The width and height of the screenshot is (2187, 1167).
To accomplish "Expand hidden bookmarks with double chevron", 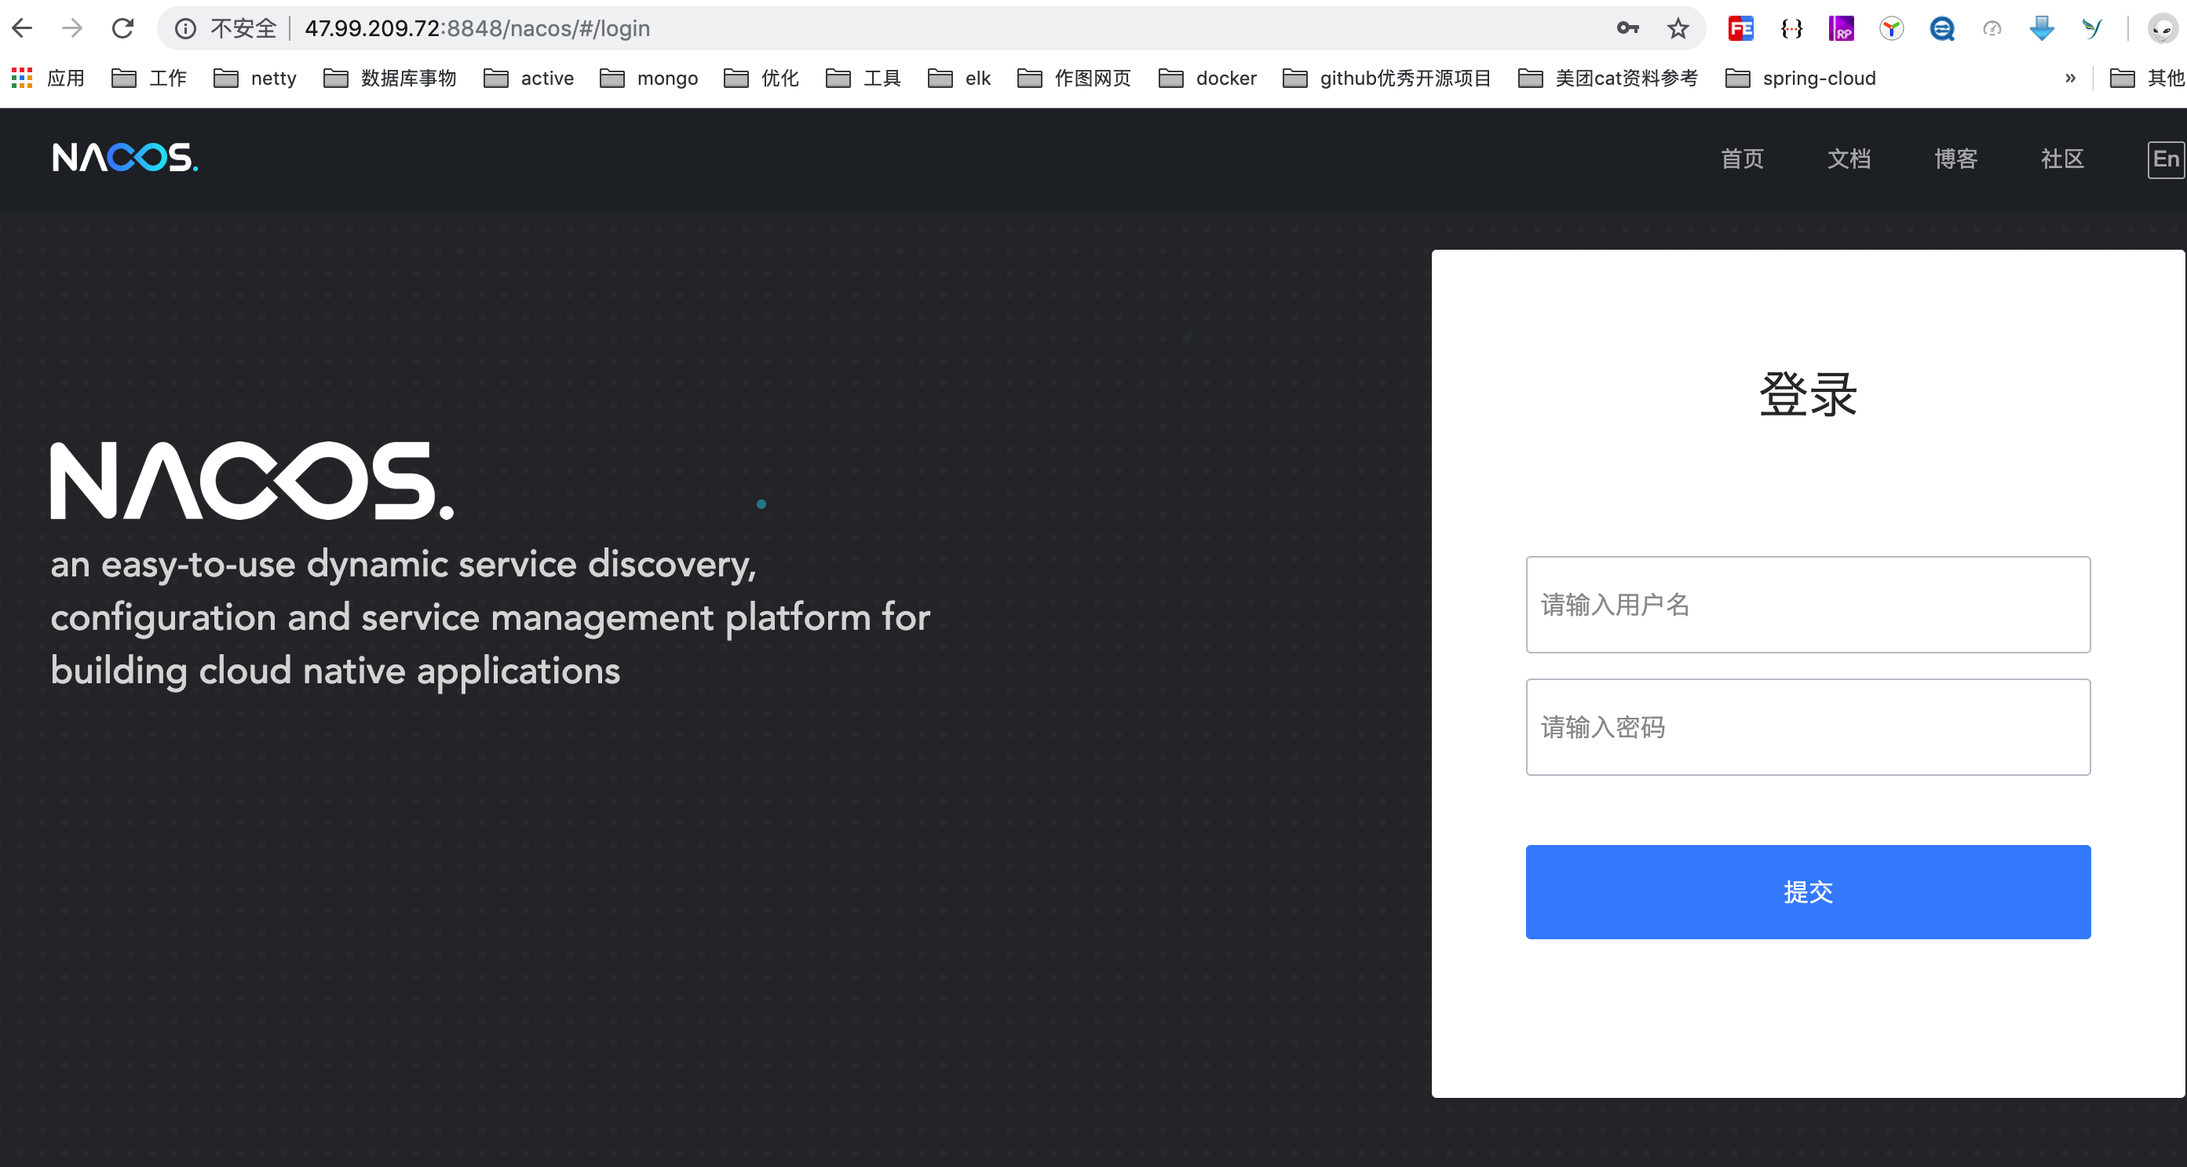I will coord(2070,78).
